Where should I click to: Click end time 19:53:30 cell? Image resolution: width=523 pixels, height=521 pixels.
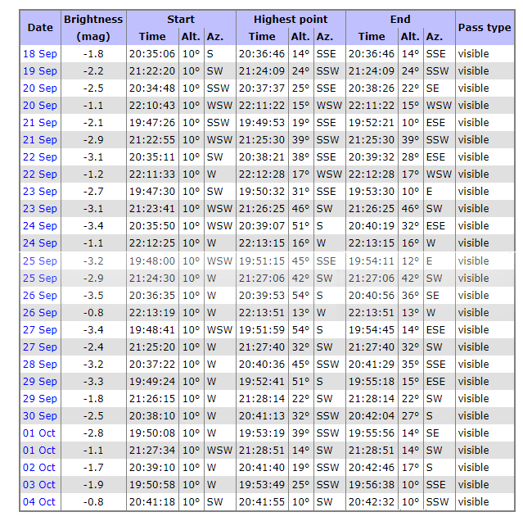tap(372, 192)
